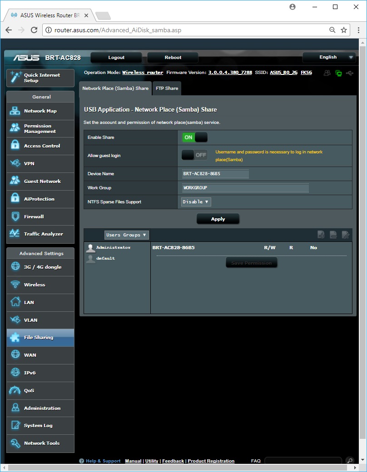Click the Apply button

click(218, 219)
